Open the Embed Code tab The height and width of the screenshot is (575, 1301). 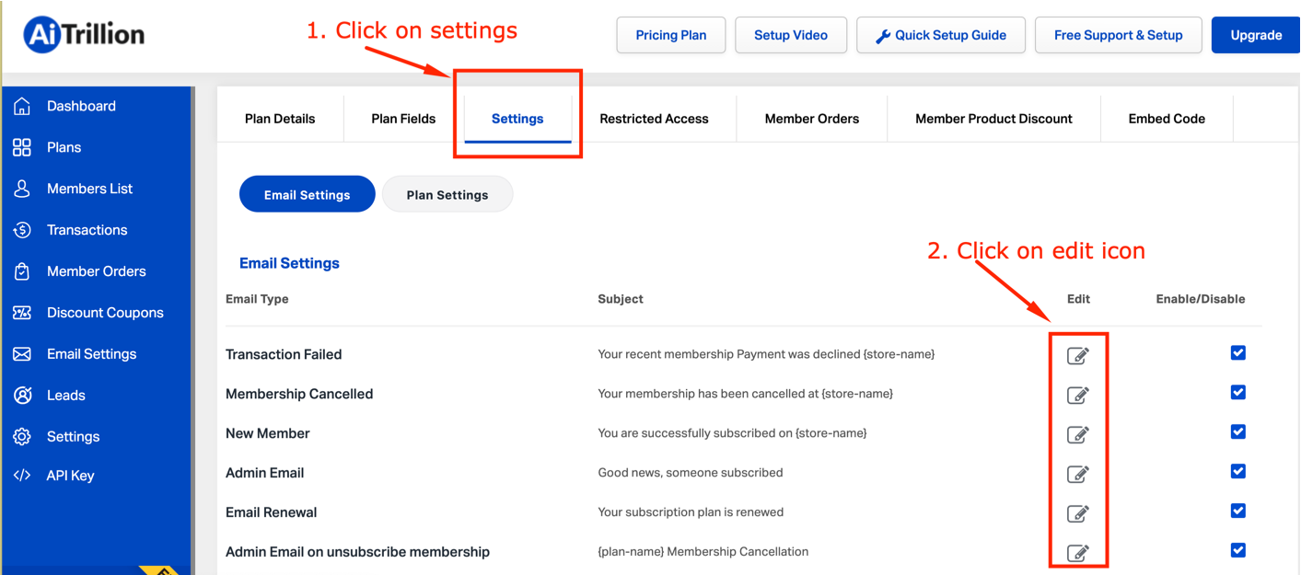tap(1167, 119)
